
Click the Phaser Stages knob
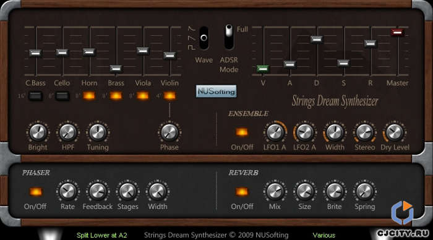coord(127,191)
